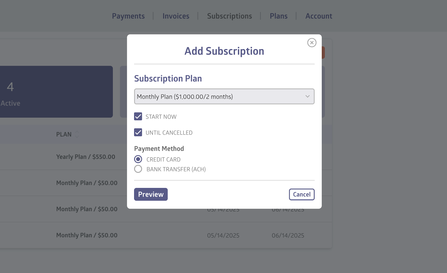
Task: Click the orange button behind the dialog
Action: pyautogui.click(x=323, y=53)
